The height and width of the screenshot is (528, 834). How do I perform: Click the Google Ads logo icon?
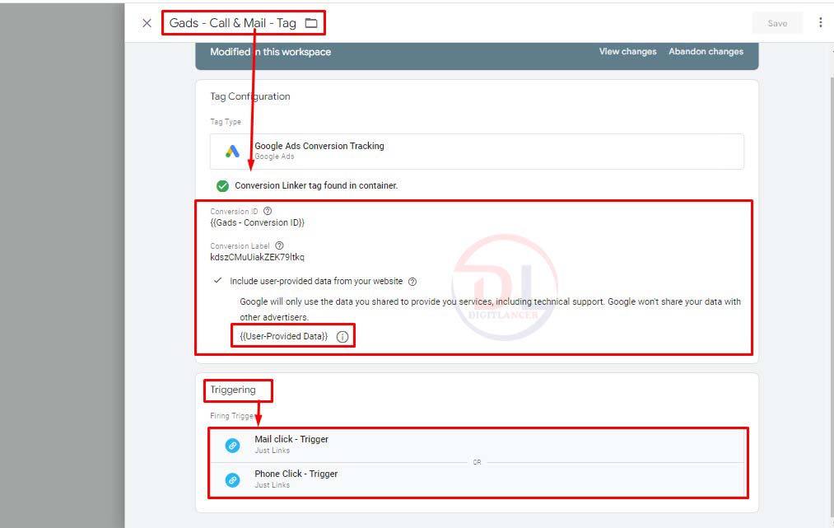(x=232, y=152)
